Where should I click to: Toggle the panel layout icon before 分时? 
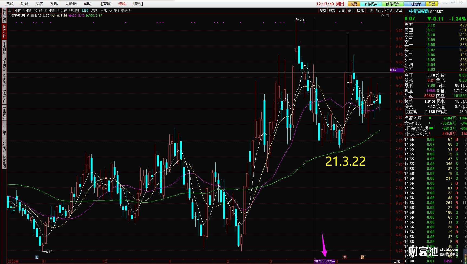10,10
